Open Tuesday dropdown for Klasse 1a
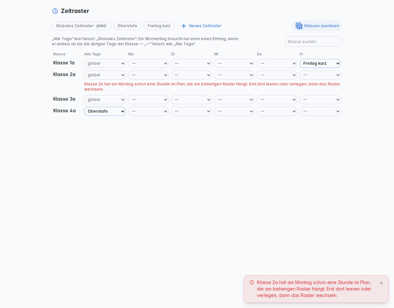 pyautogui.click(x=191, y=63)
